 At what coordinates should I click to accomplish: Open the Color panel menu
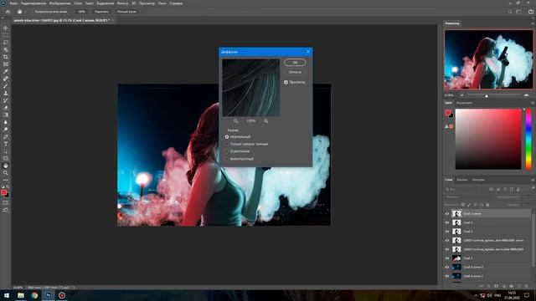click(x=533, y=103)
